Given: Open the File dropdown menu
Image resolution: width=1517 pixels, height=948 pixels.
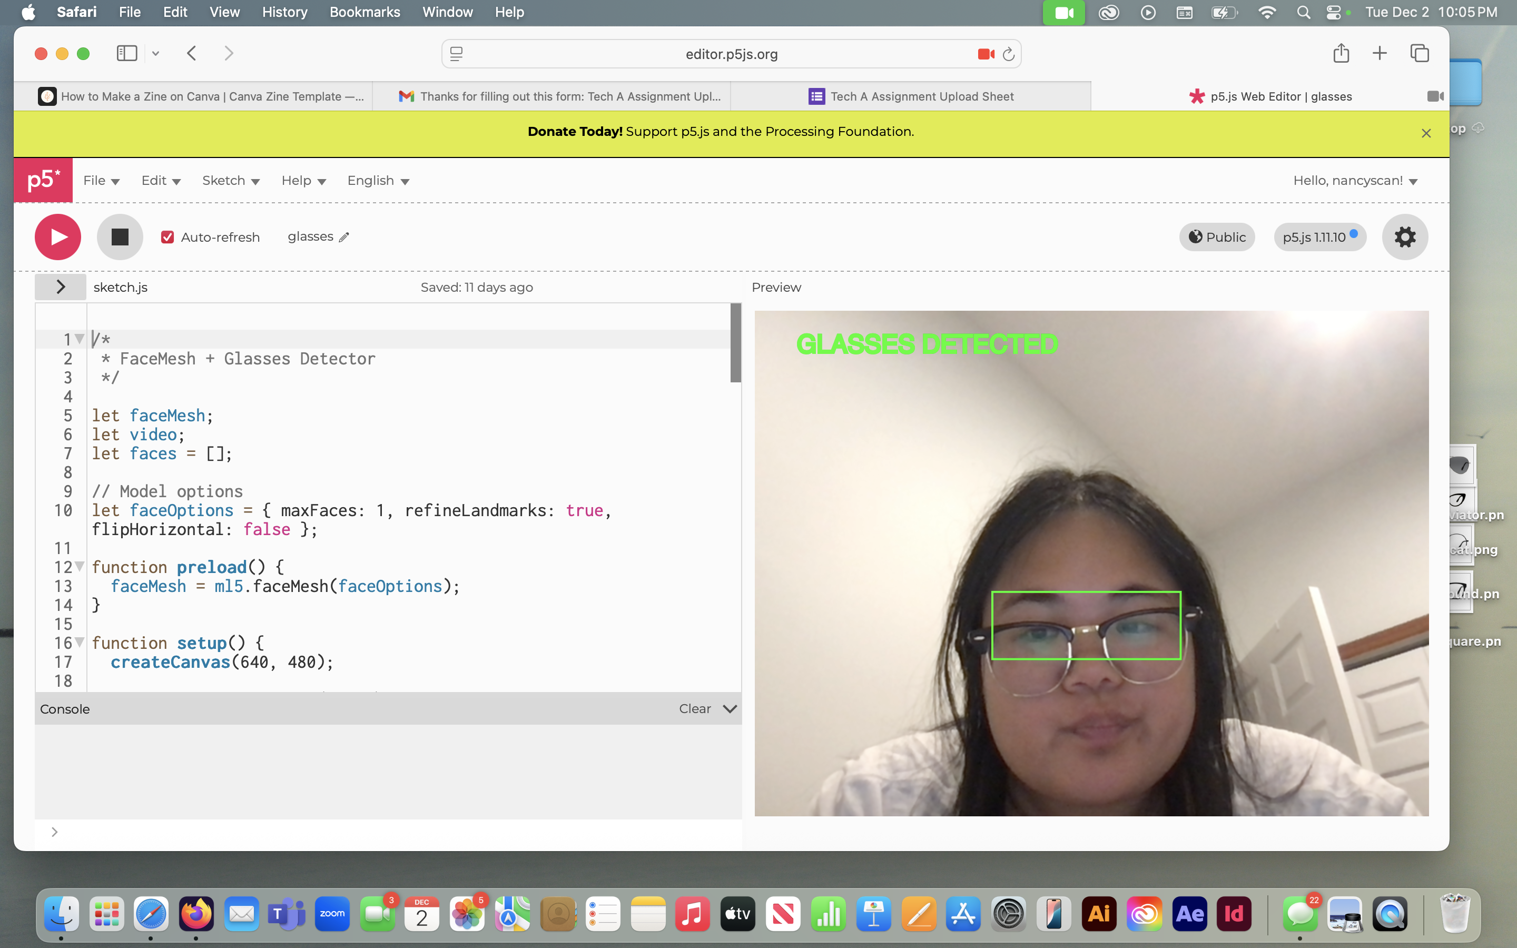Looking at the screenshot, I should pyautogui.click(x=101, y=181).
